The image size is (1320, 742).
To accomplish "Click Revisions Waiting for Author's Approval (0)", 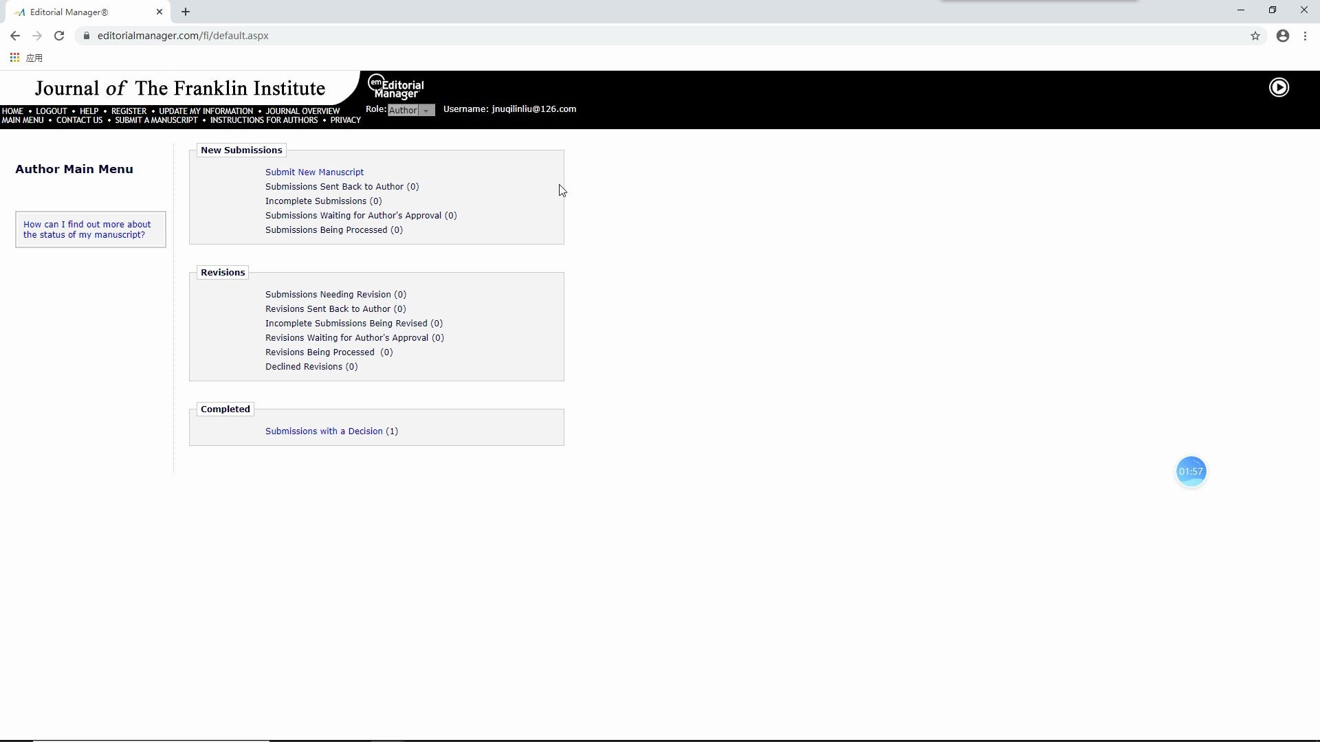I will coord(355,338).
